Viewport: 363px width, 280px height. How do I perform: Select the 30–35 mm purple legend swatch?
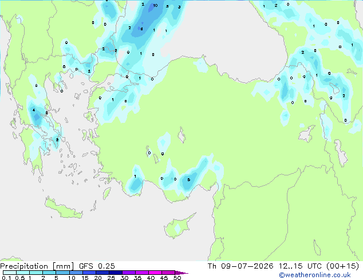(128, 273)
